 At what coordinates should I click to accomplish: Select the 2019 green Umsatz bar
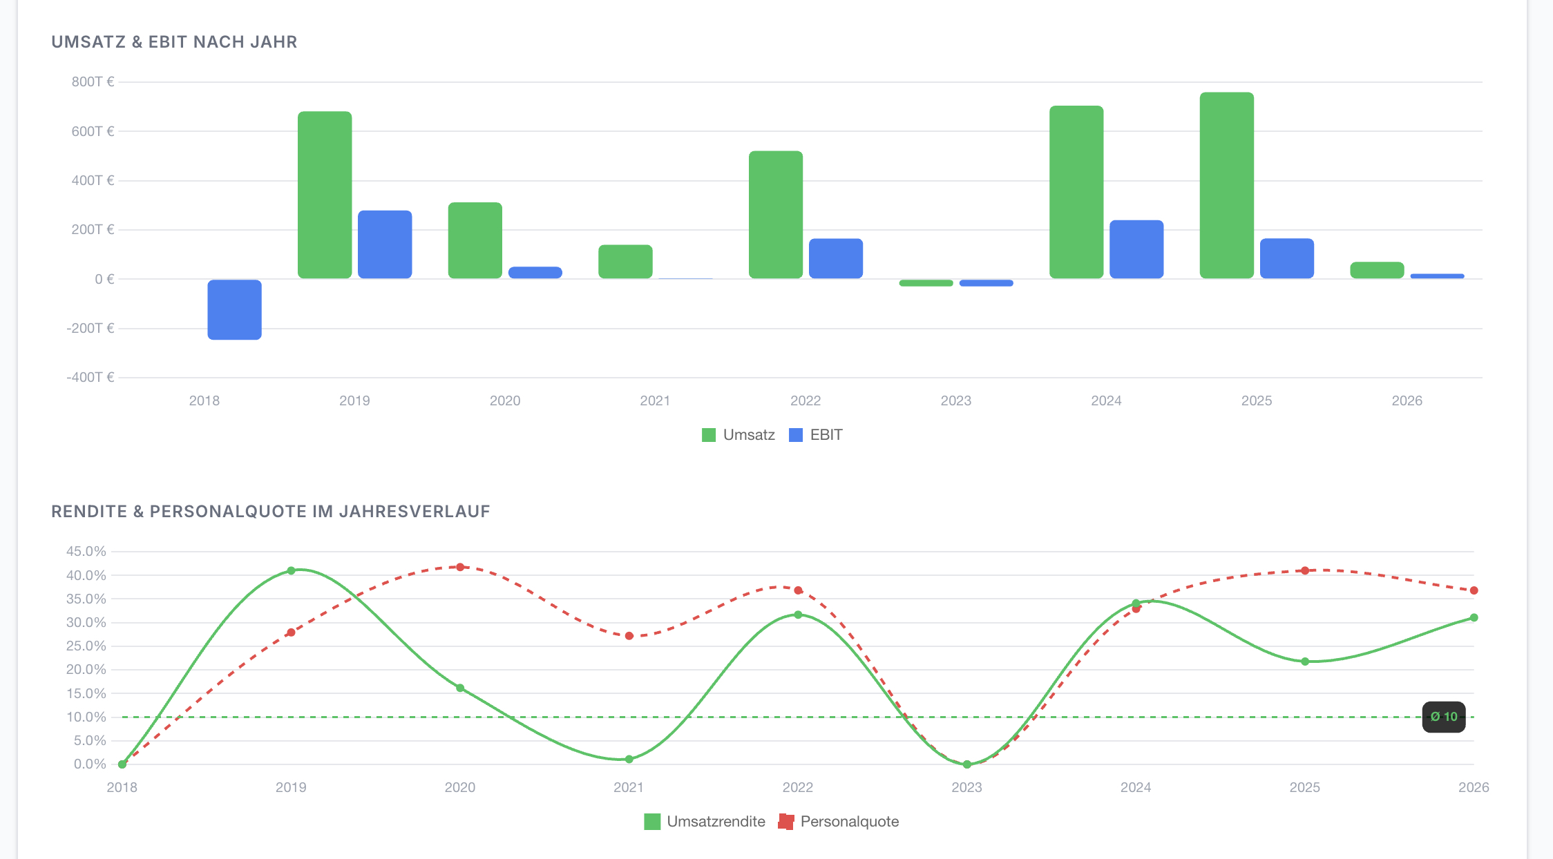click(x=325, y=195)
